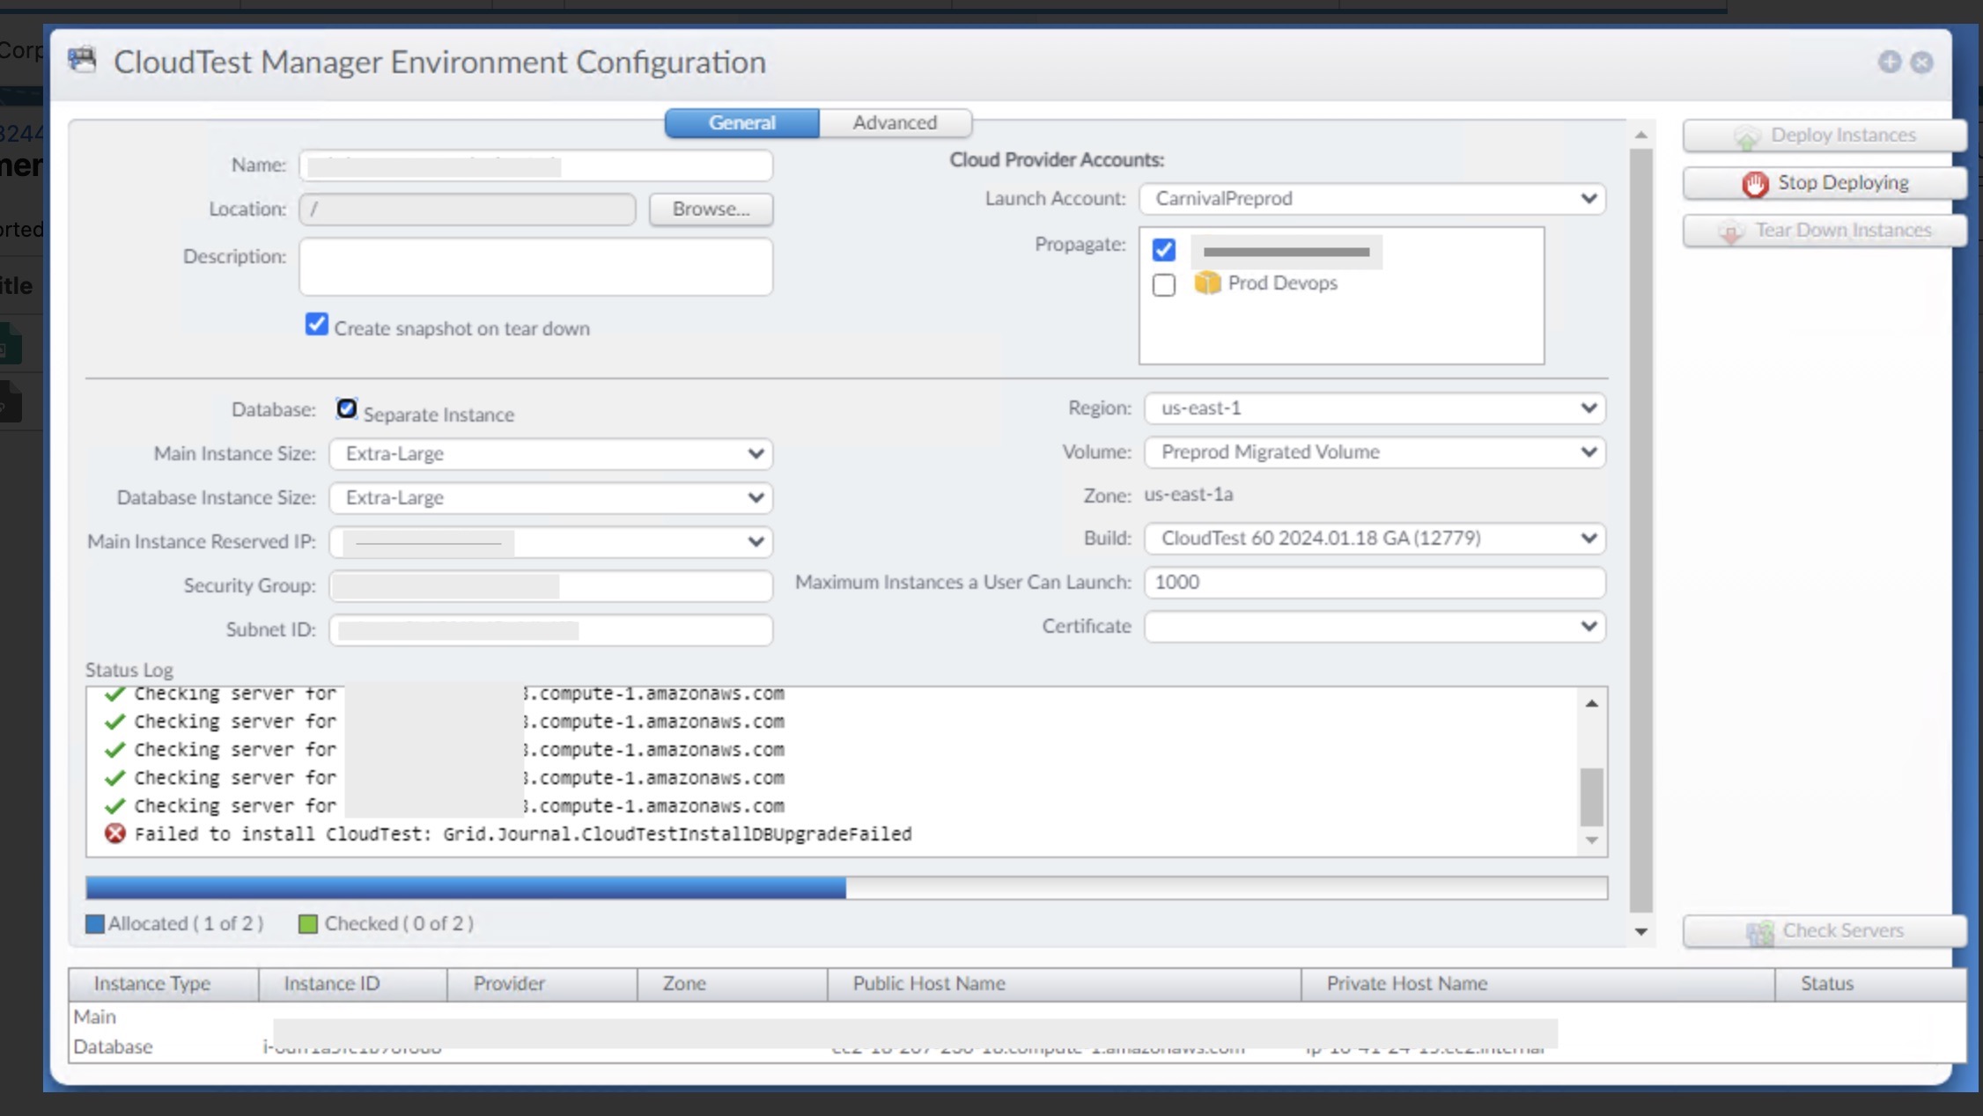Click the Prod Devops package icon
1983x1116 pixels.
click(1206, 283)
